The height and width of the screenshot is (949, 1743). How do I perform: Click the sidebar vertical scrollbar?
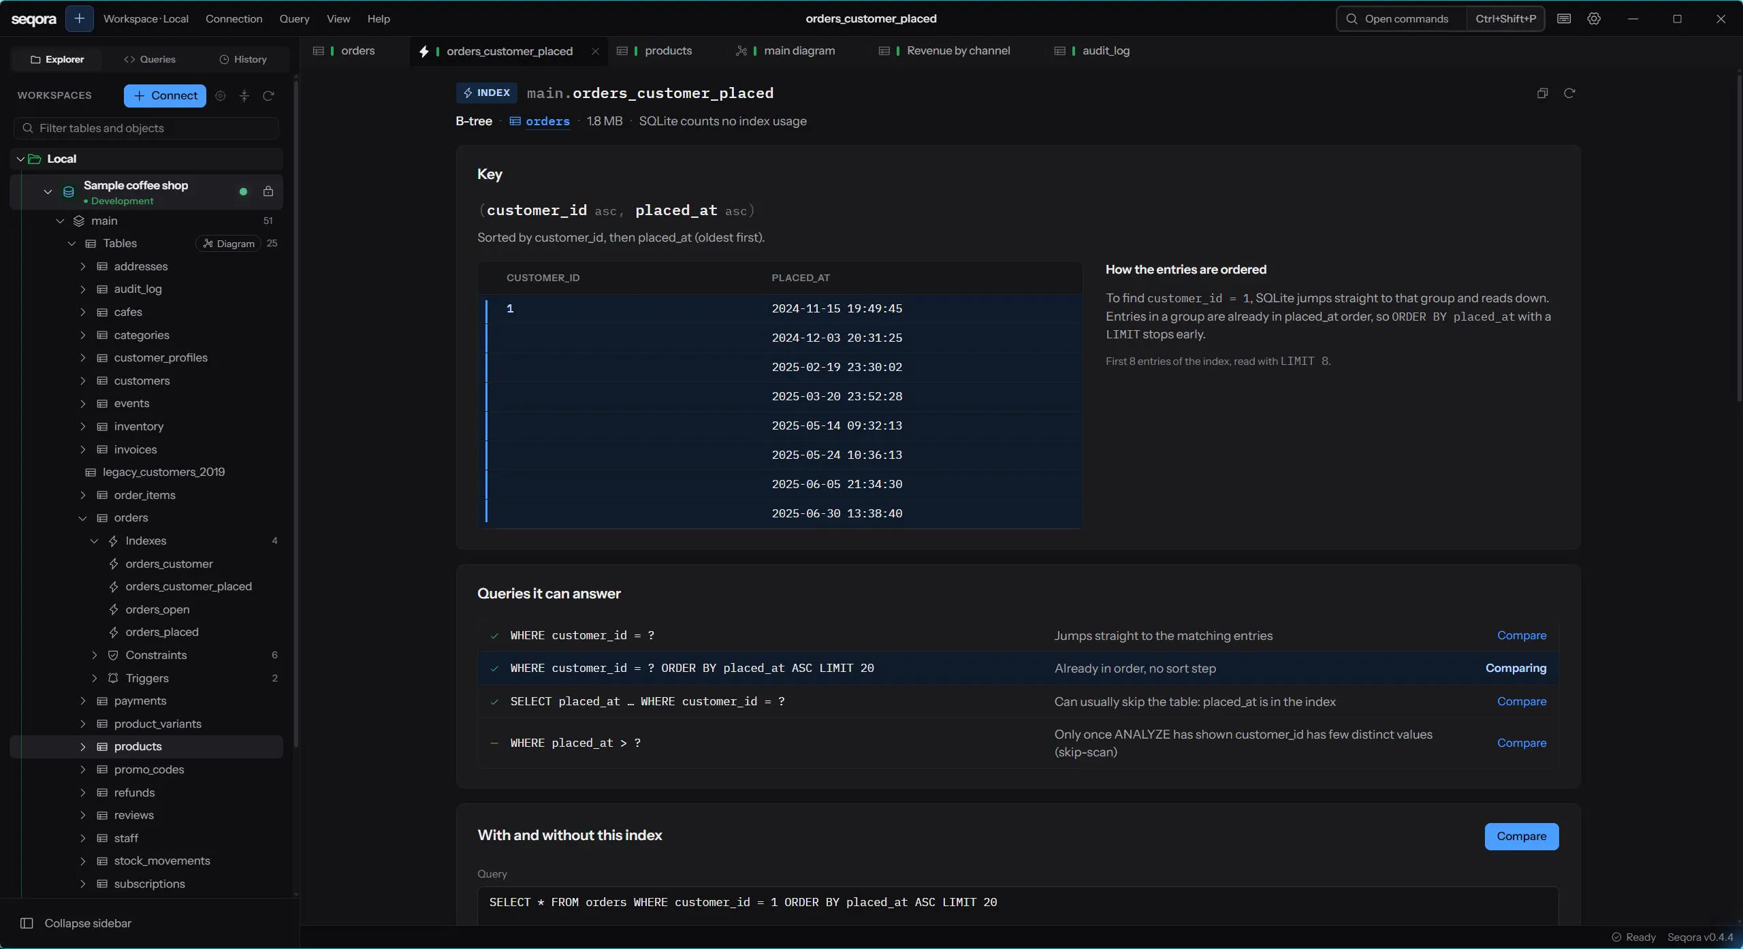295,415
